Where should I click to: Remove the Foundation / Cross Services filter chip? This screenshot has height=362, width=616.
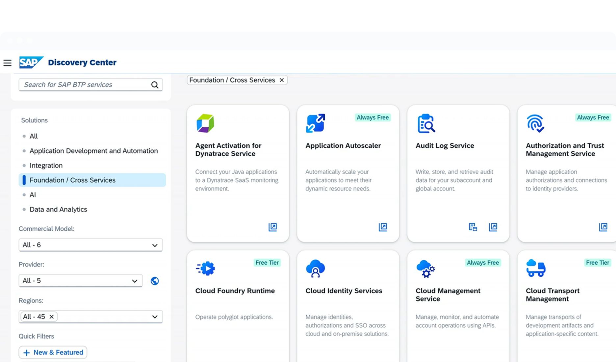282,80
